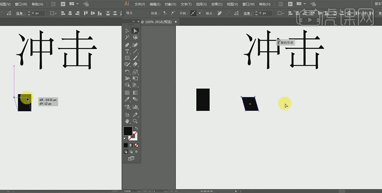Select the Selection tool (black arrow)
The height and width of the screenshot is (193, 382).
[127, 31]
